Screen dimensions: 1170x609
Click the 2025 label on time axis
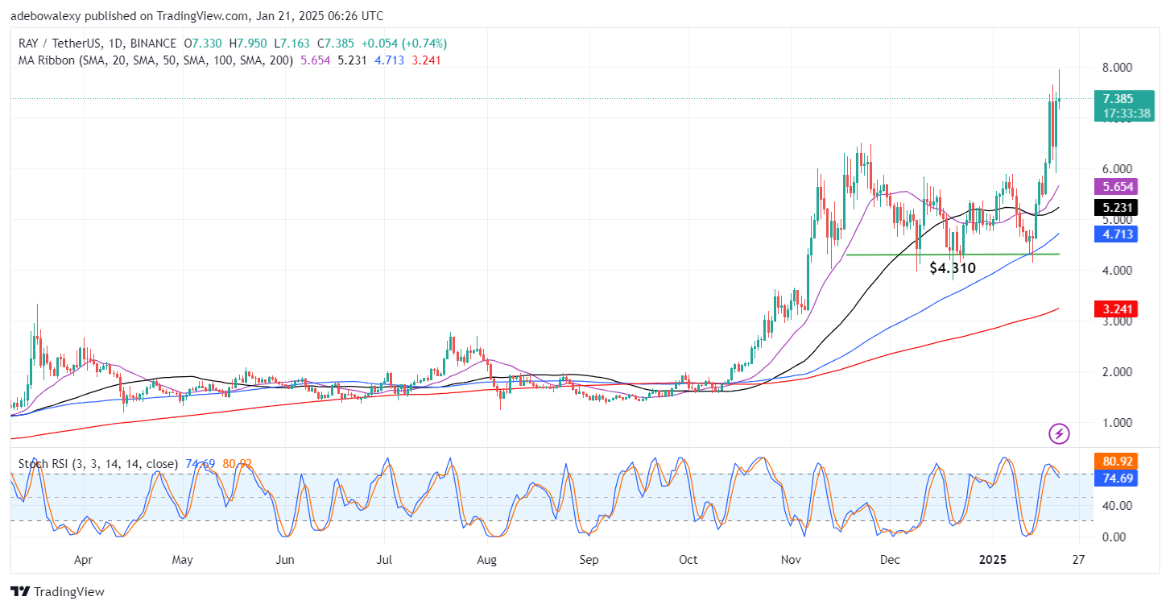pyautogui.click(x=992, y=559)
